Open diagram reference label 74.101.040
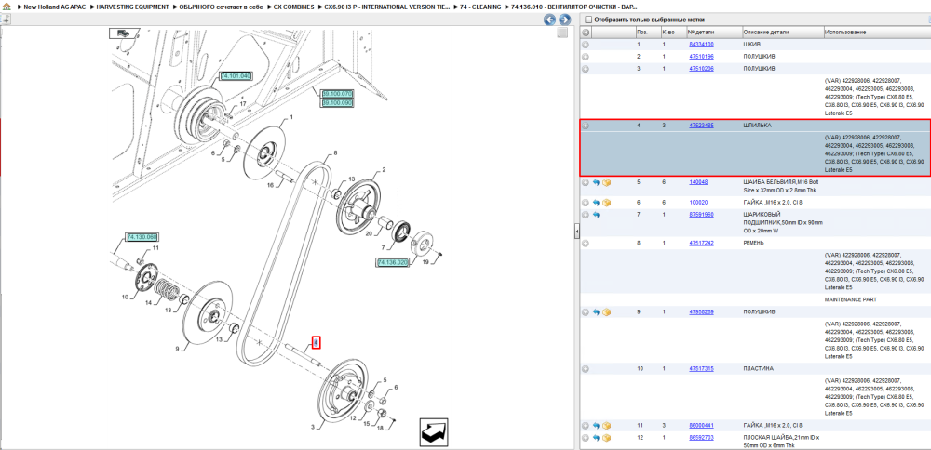 pos(236,76)
